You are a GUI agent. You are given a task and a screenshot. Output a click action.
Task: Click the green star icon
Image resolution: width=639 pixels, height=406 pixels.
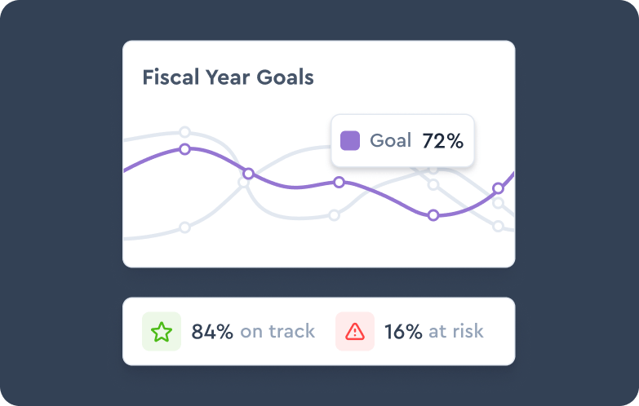click(x=162, y=332)
